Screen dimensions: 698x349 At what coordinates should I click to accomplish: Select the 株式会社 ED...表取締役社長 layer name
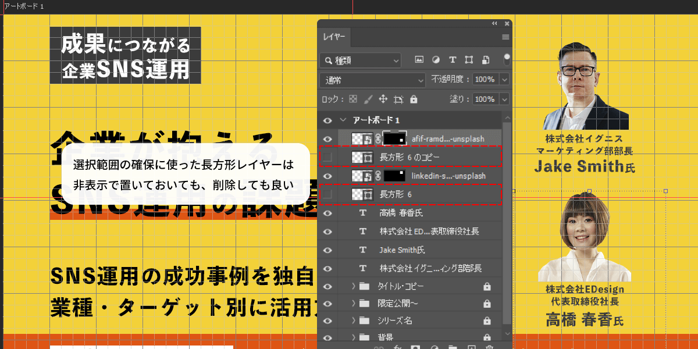tap(429, 232)
